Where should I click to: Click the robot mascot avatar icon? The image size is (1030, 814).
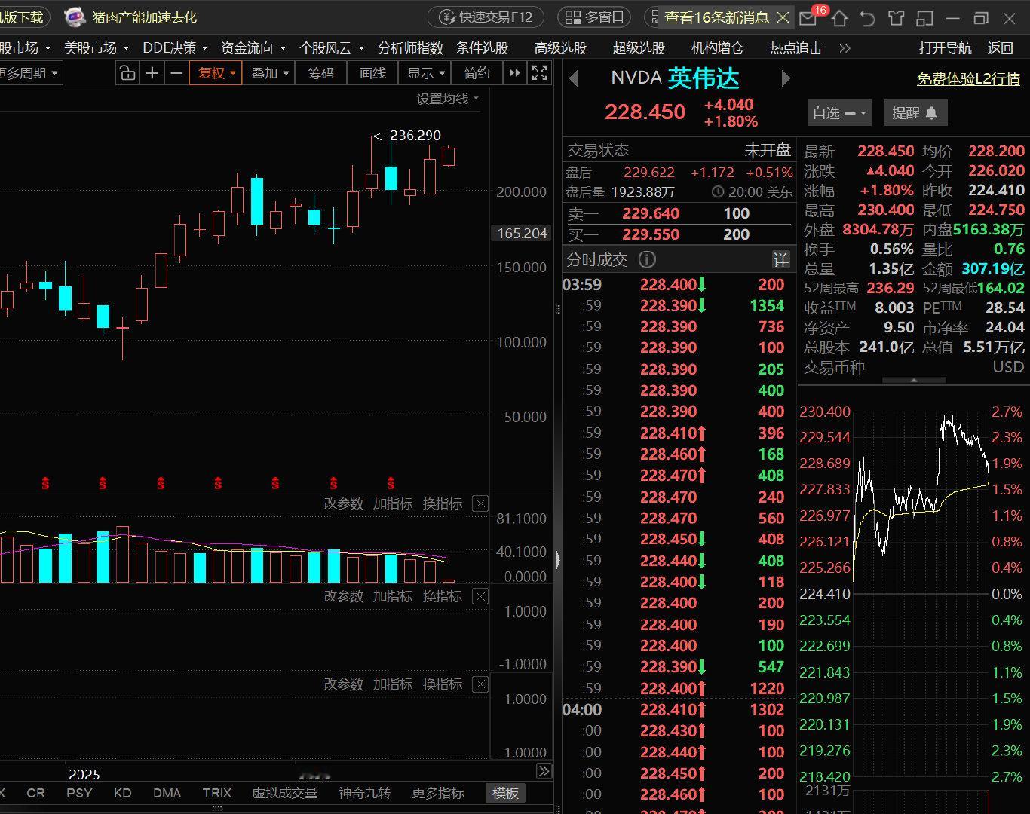[75, 17]
